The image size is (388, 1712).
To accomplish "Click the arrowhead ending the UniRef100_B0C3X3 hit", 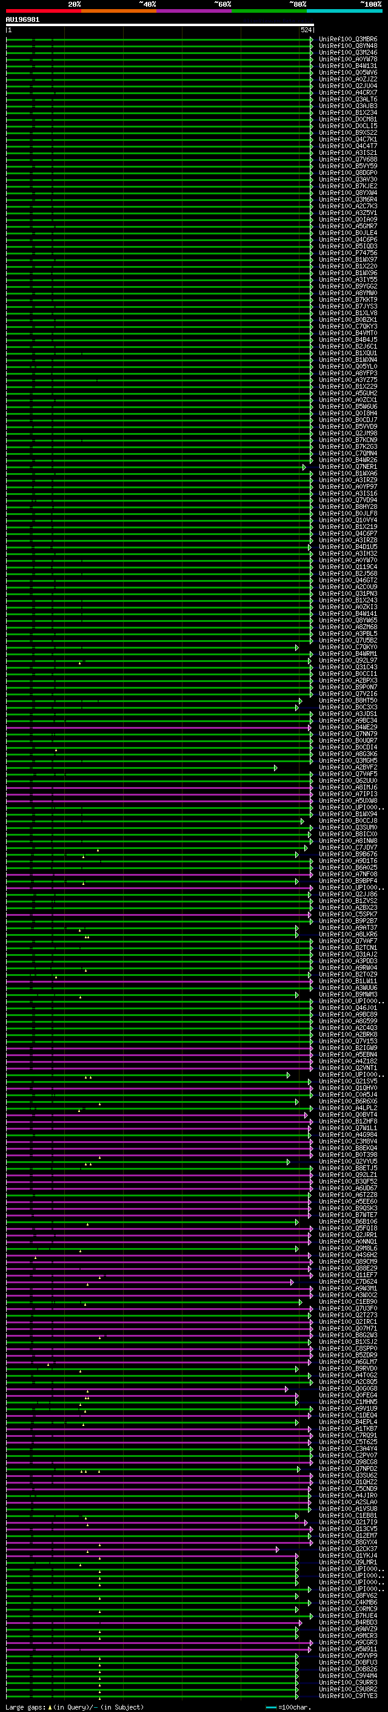I will click(297, 708).
